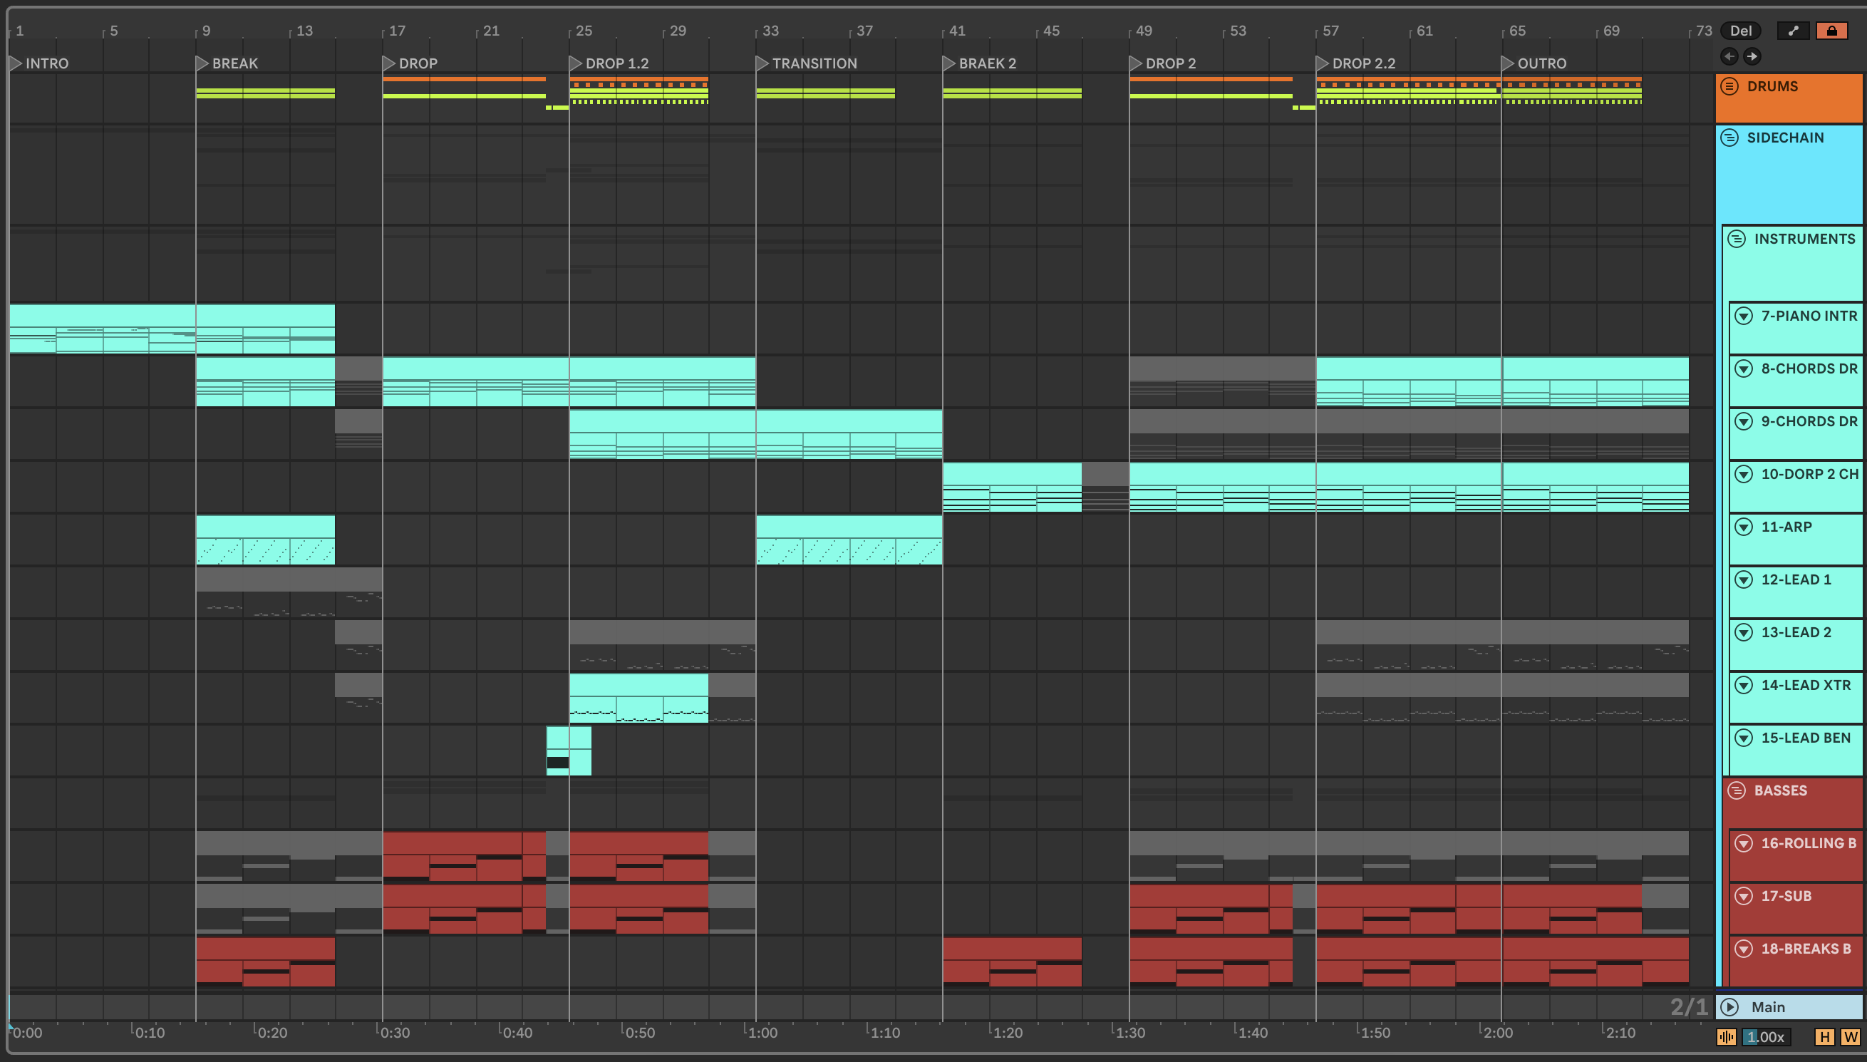
Task: Select the 17-SUB track name
Action: coord(1786,896)
